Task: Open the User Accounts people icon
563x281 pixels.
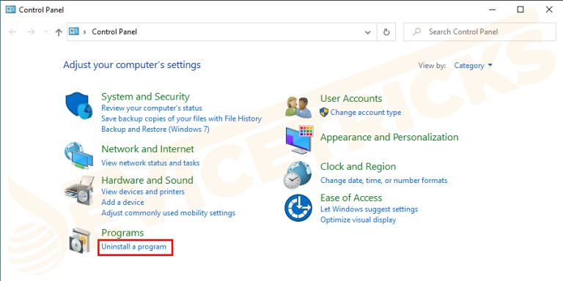Action: [299, 107]
